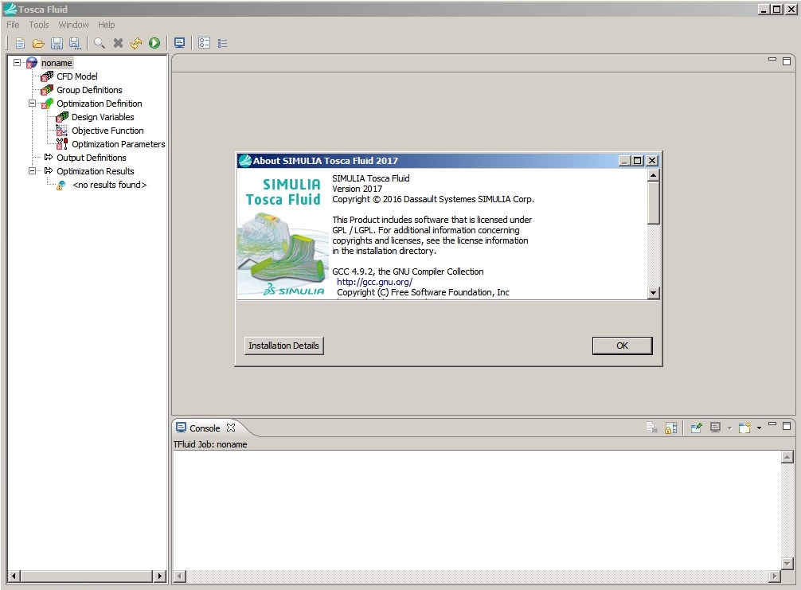This screenshot has height=590, width=801.
Task: Click the Open Console icon
Action: (x=744, y=428)
